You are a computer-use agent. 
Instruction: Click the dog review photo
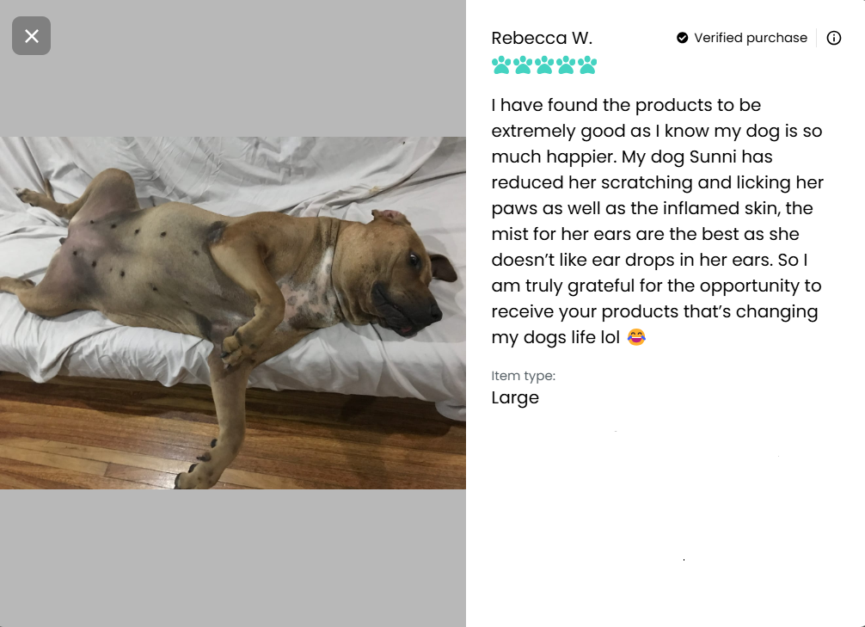(233, 313)
